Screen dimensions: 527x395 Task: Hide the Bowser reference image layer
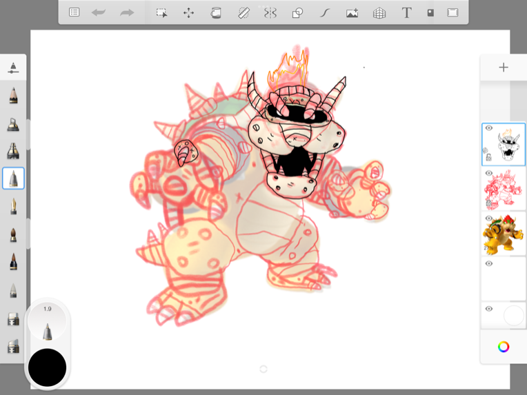[488, 219]
